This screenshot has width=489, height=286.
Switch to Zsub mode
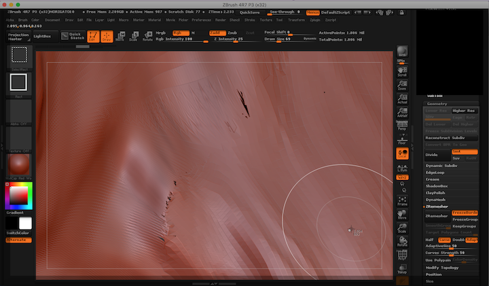click(233, 33)
